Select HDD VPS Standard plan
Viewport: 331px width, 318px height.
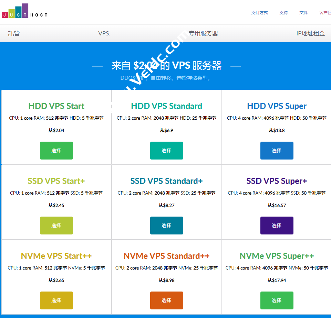(x=166, y=150)
